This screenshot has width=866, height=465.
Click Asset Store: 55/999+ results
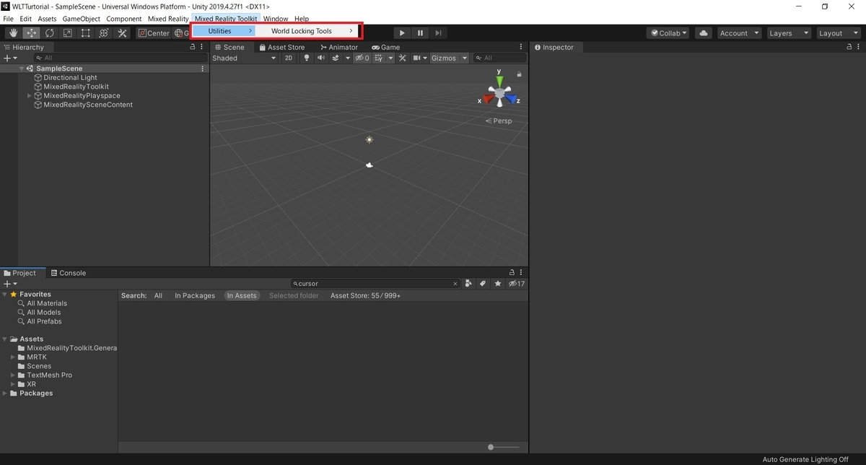pyautogui.click(x=365, y=295)
